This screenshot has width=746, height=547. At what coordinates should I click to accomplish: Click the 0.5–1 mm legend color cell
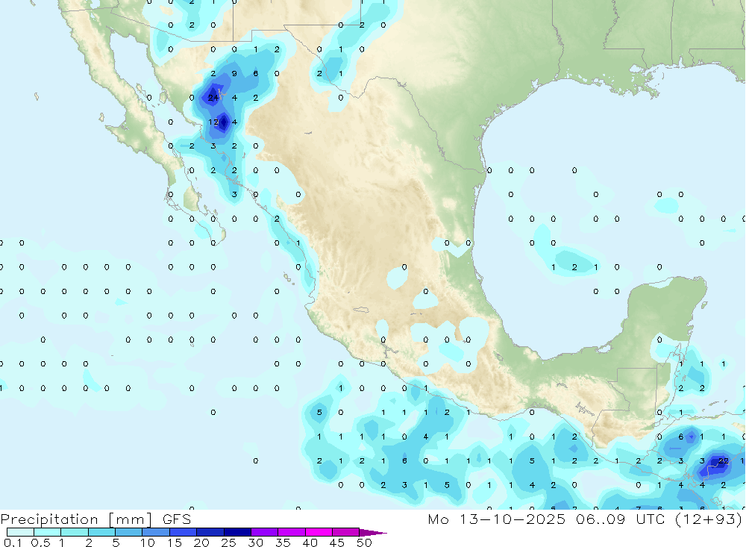pos(47,532)
